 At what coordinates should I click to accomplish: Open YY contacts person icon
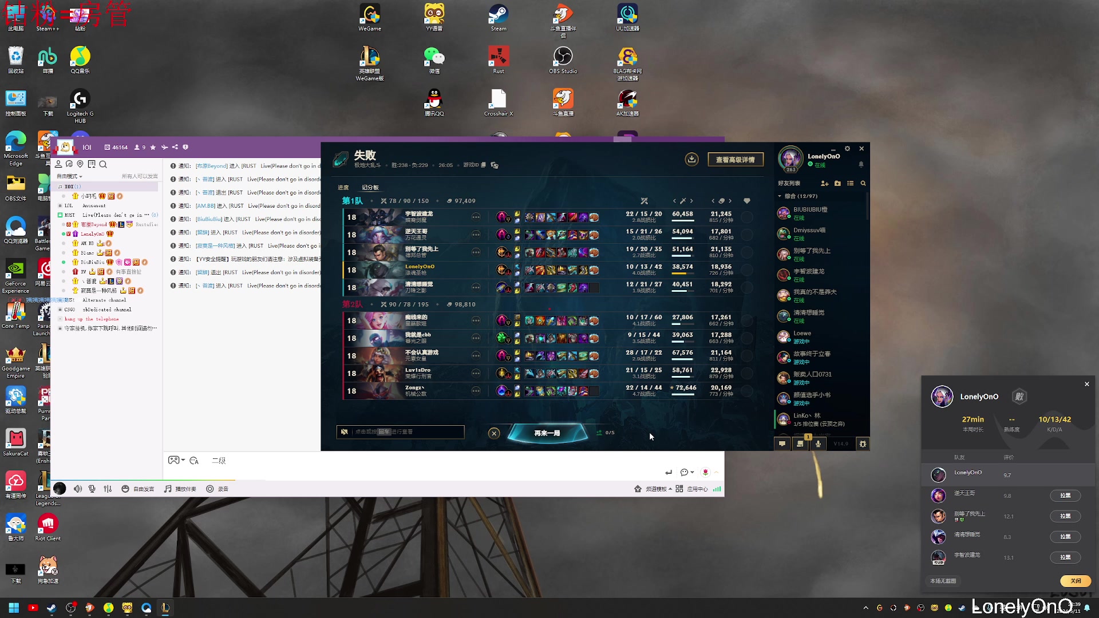tap(58, 164)
